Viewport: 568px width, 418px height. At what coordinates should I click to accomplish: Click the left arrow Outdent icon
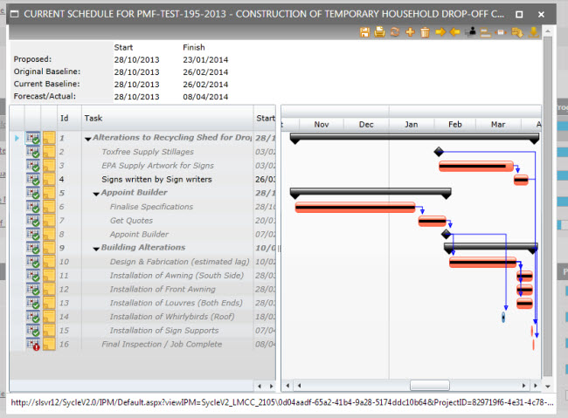click(455, 32)
